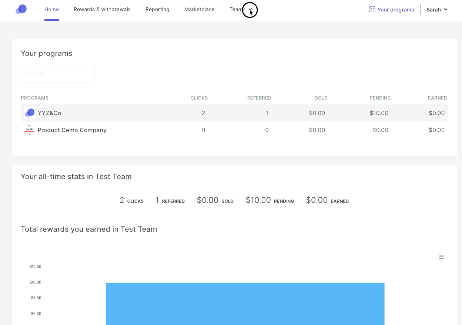Click the PROGRAMS column header
The image size is (462, 325).
[35, 98]
